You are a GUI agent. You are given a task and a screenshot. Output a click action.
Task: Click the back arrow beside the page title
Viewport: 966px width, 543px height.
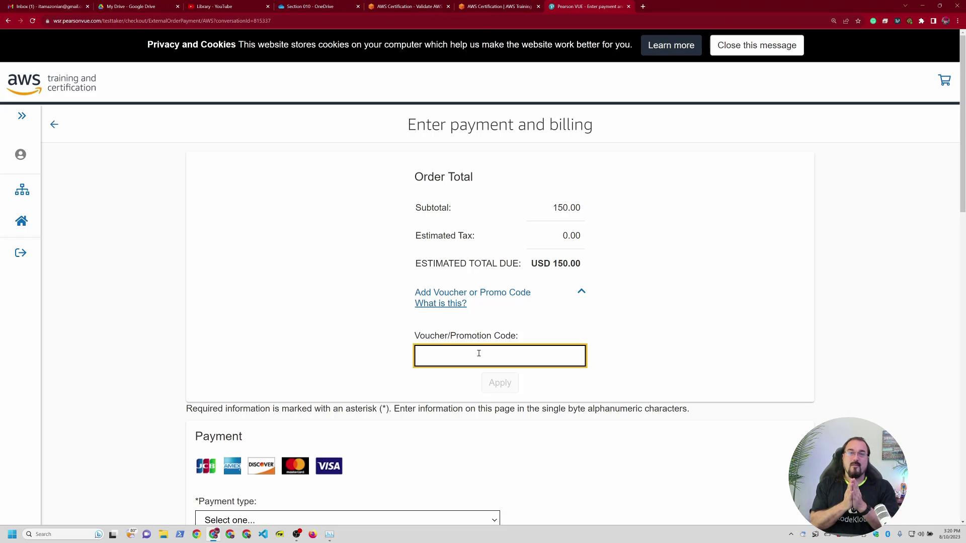pyautogui.click(x=54, y=124)
